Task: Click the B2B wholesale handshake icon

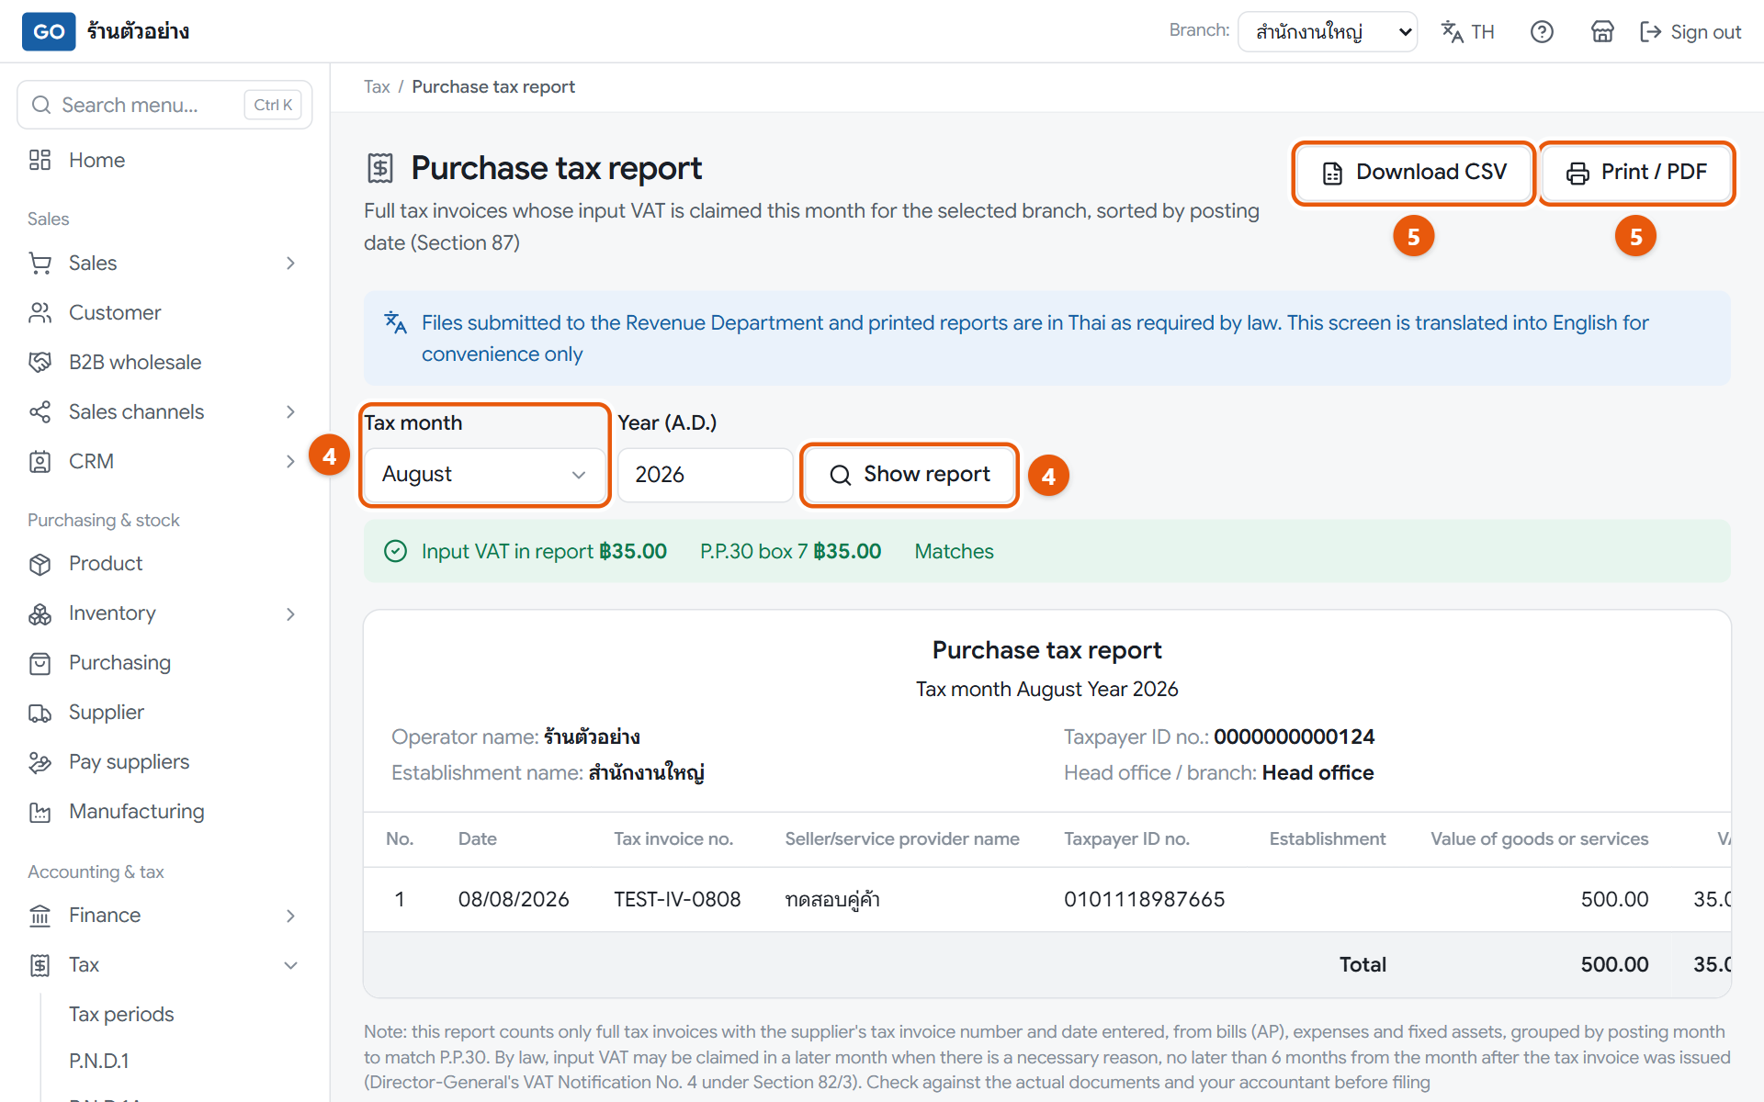Action: (40, 362)
